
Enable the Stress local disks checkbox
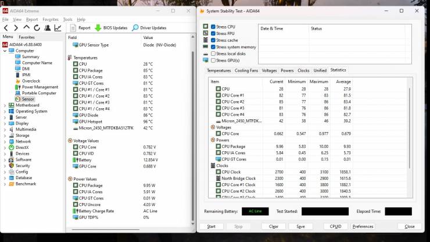213,54
